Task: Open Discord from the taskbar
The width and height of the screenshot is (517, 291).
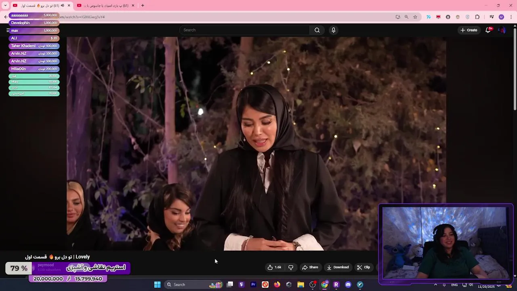Action: tap(348, 285)
